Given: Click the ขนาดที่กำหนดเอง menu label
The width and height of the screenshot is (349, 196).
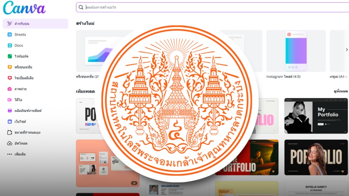Looking at the screenshot, I should [x=27, y=132].
